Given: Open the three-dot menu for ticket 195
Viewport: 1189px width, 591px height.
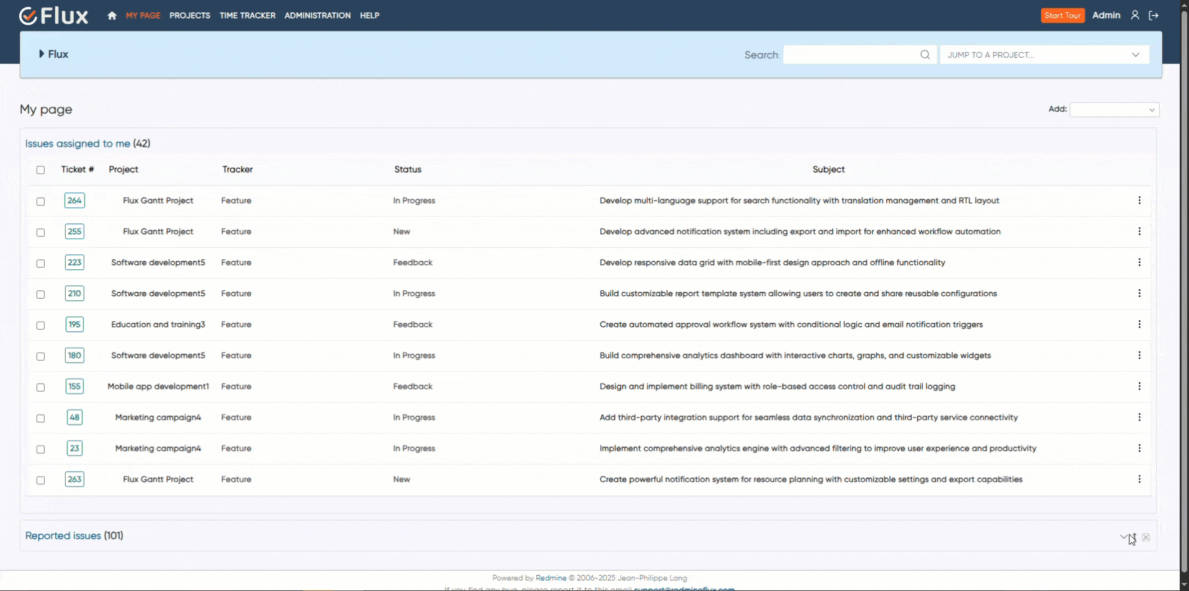Looking at the screenshot, I should (x=1139, y=325).
